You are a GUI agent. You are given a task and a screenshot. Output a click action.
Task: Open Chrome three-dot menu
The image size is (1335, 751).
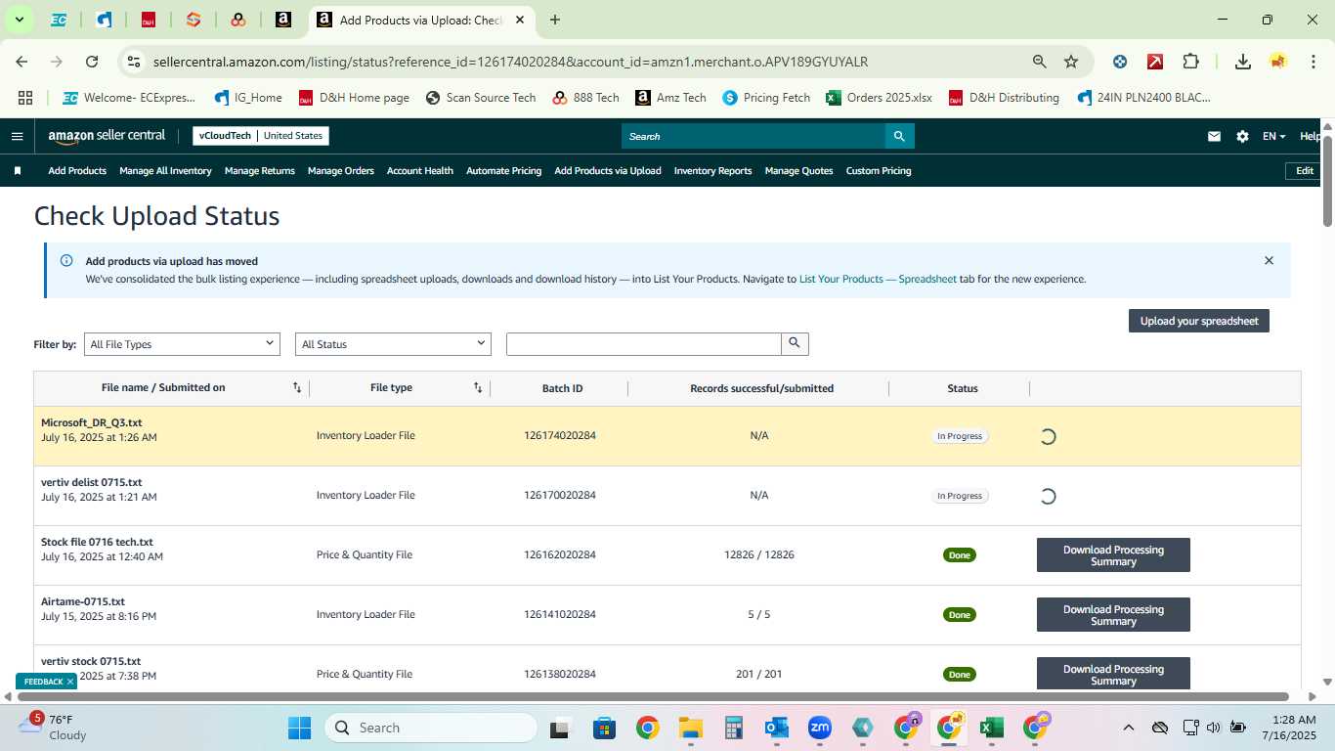(x=1312, y=62)
